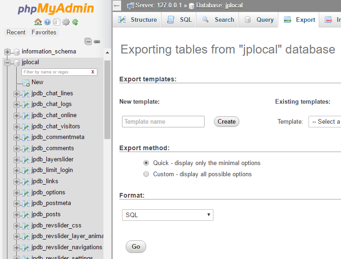Viewport: 341px width, 259px height.
Task: Select the Quick export method radio button
Action: coord(146,163)
